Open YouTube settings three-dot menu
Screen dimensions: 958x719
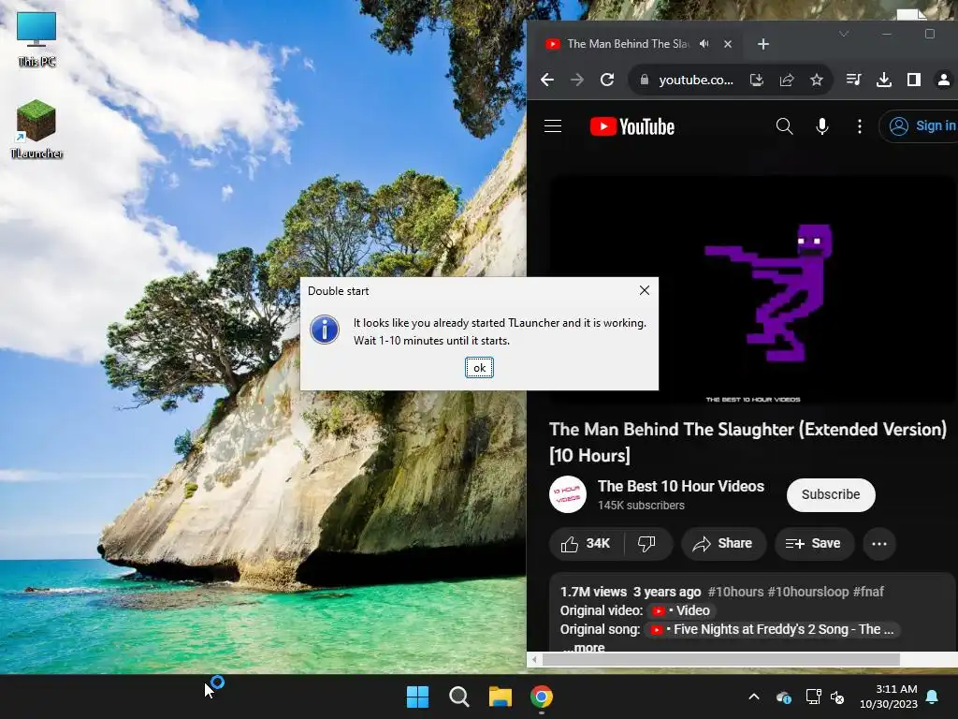[860, 126]
